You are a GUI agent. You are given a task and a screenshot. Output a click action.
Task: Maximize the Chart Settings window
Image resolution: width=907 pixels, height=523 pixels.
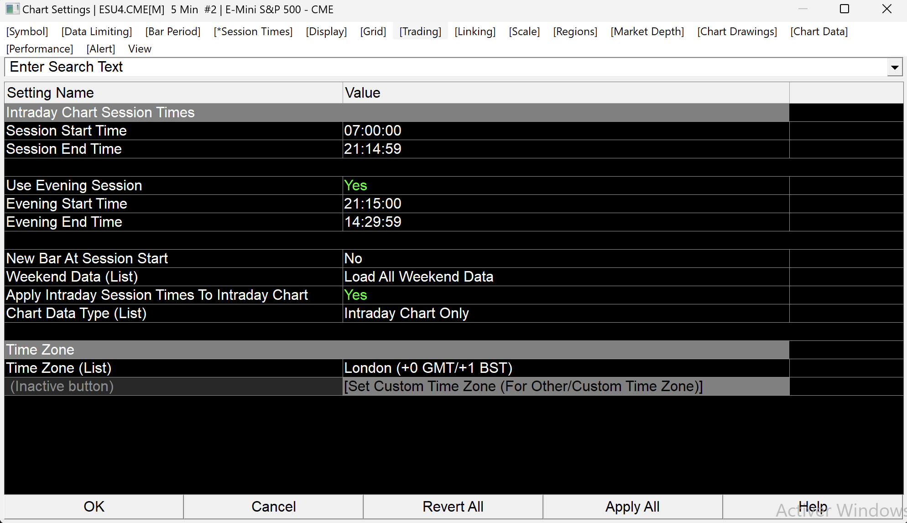tap(844, 9)
